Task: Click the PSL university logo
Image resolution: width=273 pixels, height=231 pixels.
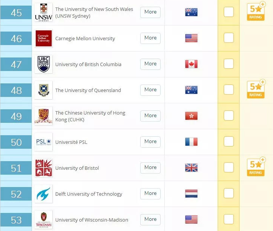Action: click(44, 142)
